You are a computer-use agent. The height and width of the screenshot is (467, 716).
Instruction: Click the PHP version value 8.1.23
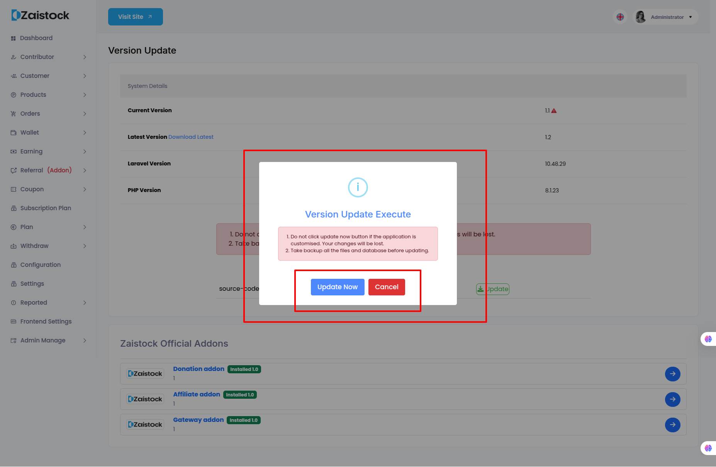coord(552,191)
